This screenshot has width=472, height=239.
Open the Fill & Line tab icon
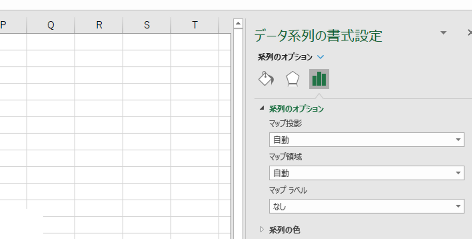click(x=266, y=79)
